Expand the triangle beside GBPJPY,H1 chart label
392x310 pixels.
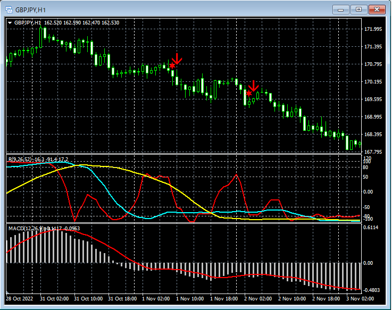click(x=10, y=23)
